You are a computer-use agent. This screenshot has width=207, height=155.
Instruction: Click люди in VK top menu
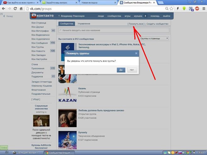pos(101,16)
